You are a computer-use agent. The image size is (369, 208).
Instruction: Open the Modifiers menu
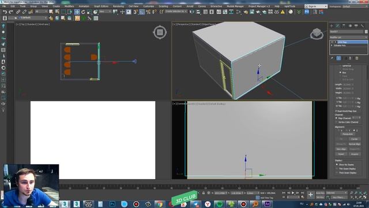click(x=69, y=6)
